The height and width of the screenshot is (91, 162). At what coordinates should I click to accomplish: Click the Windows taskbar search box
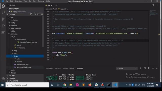tap(27, 85)
